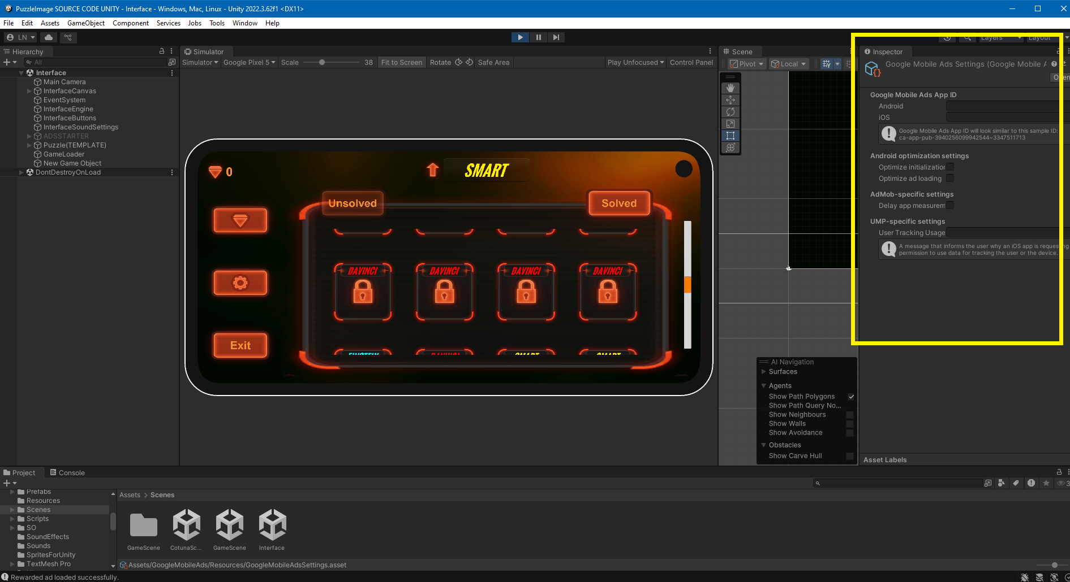Image resolution: width=1070 pixels, height=582 pixels.
Task: Open the Window menu
Action: coord(245,23)
